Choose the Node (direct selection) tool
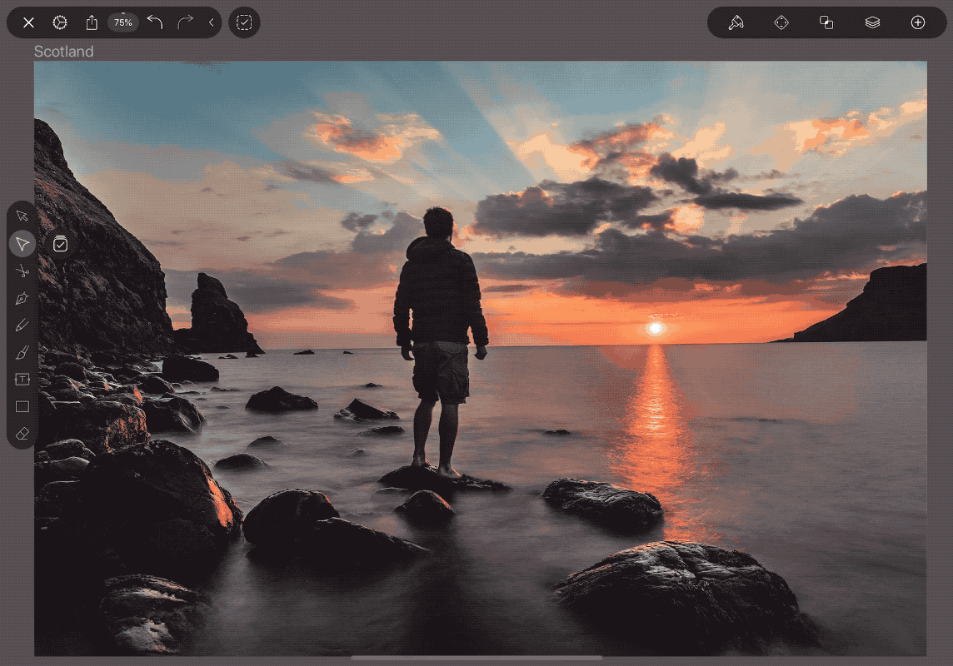This screenshot has width=953, height=666. coord(22,243)
